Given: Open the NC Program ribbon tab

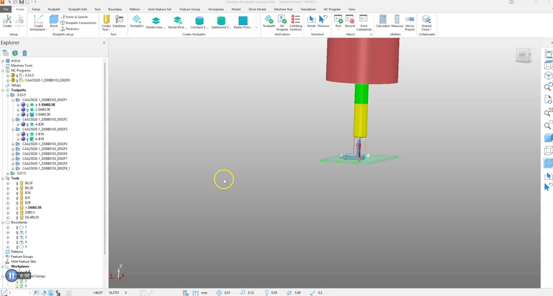Looking at the screenshot, I should (332, 9).
